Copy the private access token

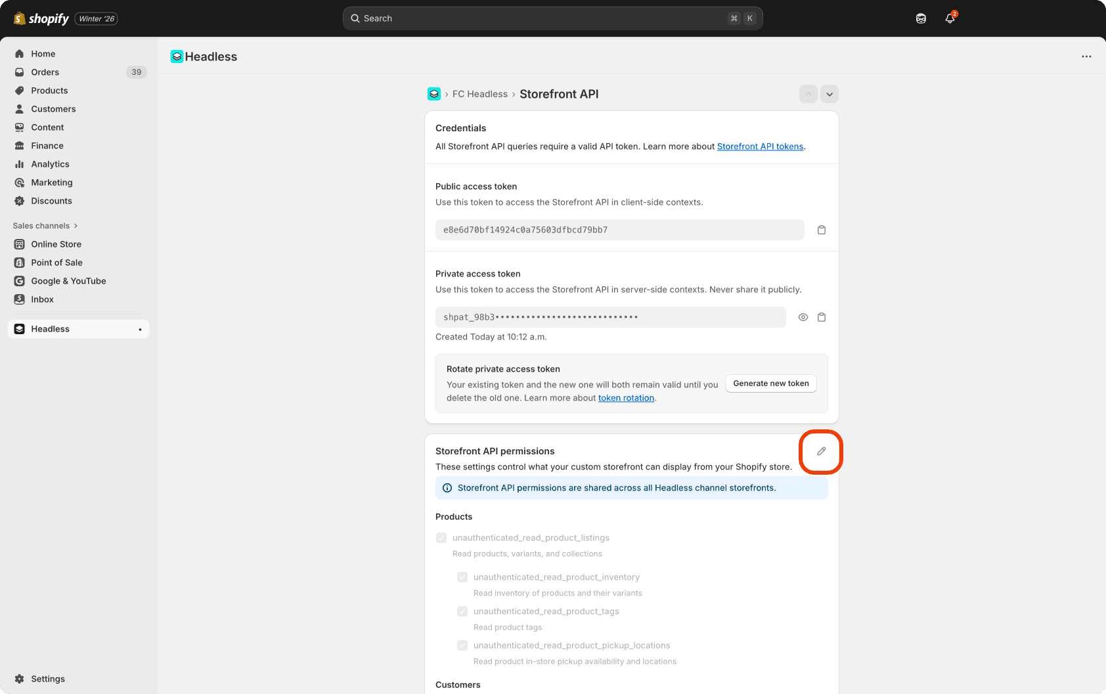(822, 317)
